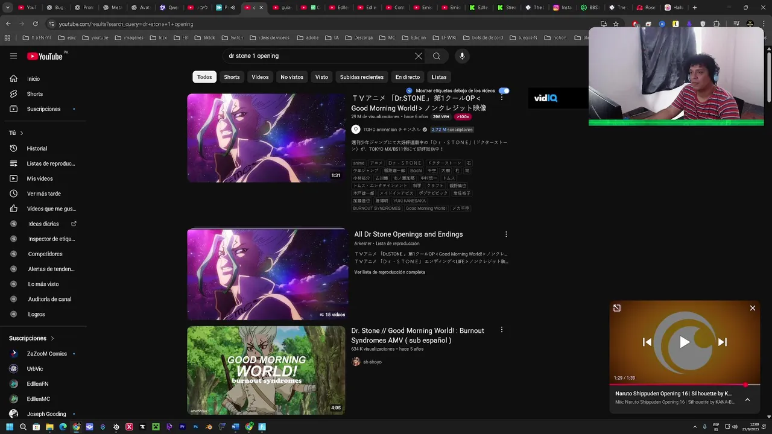The height and width of the screenshot is (434, 772).
Task: Open Shorts in the left sidebar
Action: [42, 94]
